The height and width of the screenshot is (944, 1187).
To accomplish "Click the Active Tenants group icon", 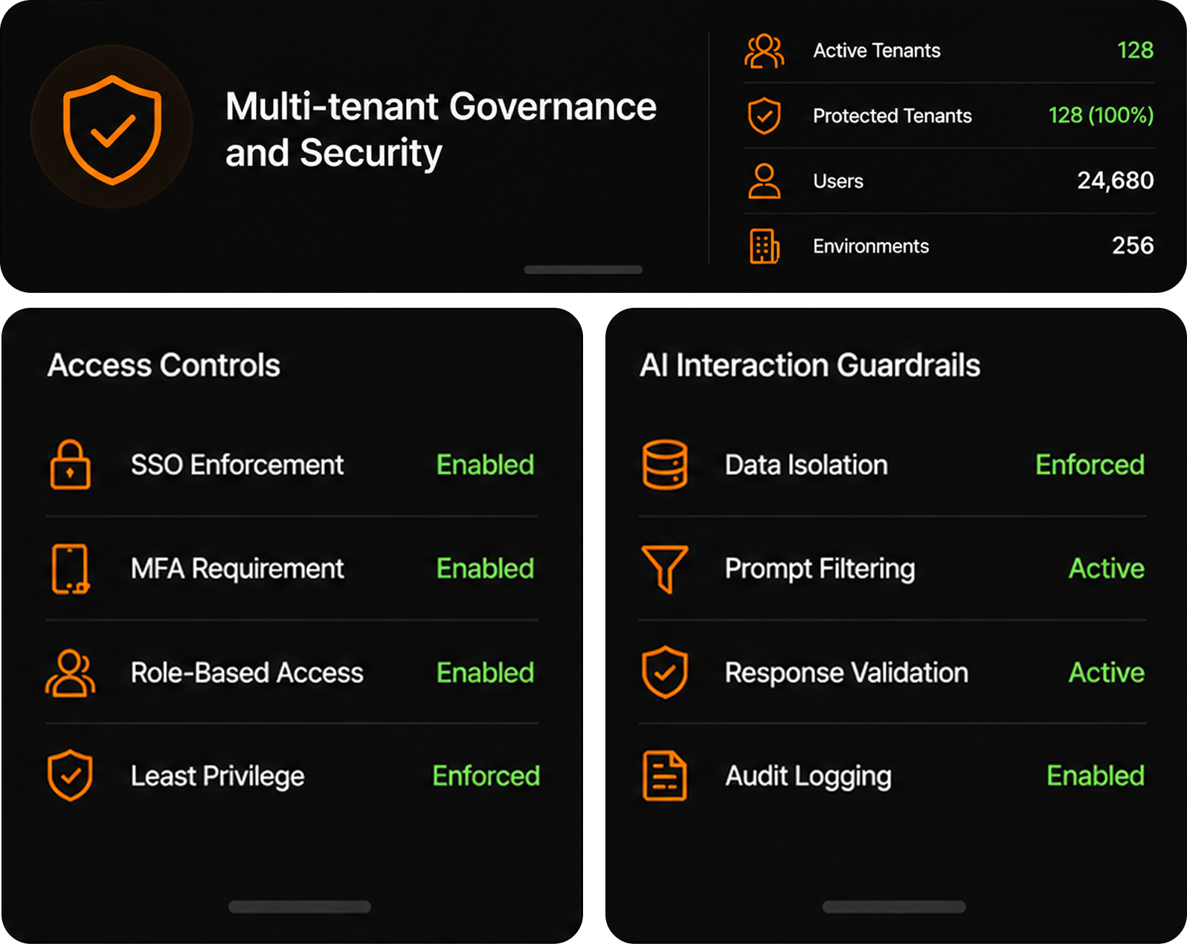I will 764,51.
